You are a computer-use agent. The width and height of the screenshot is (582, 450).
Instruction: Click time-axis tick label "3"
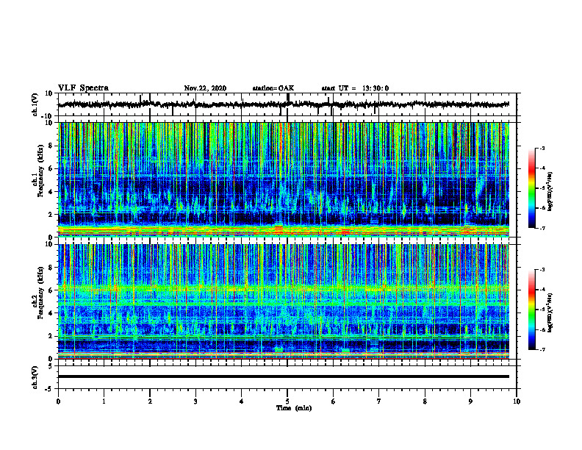pos(195,401)
